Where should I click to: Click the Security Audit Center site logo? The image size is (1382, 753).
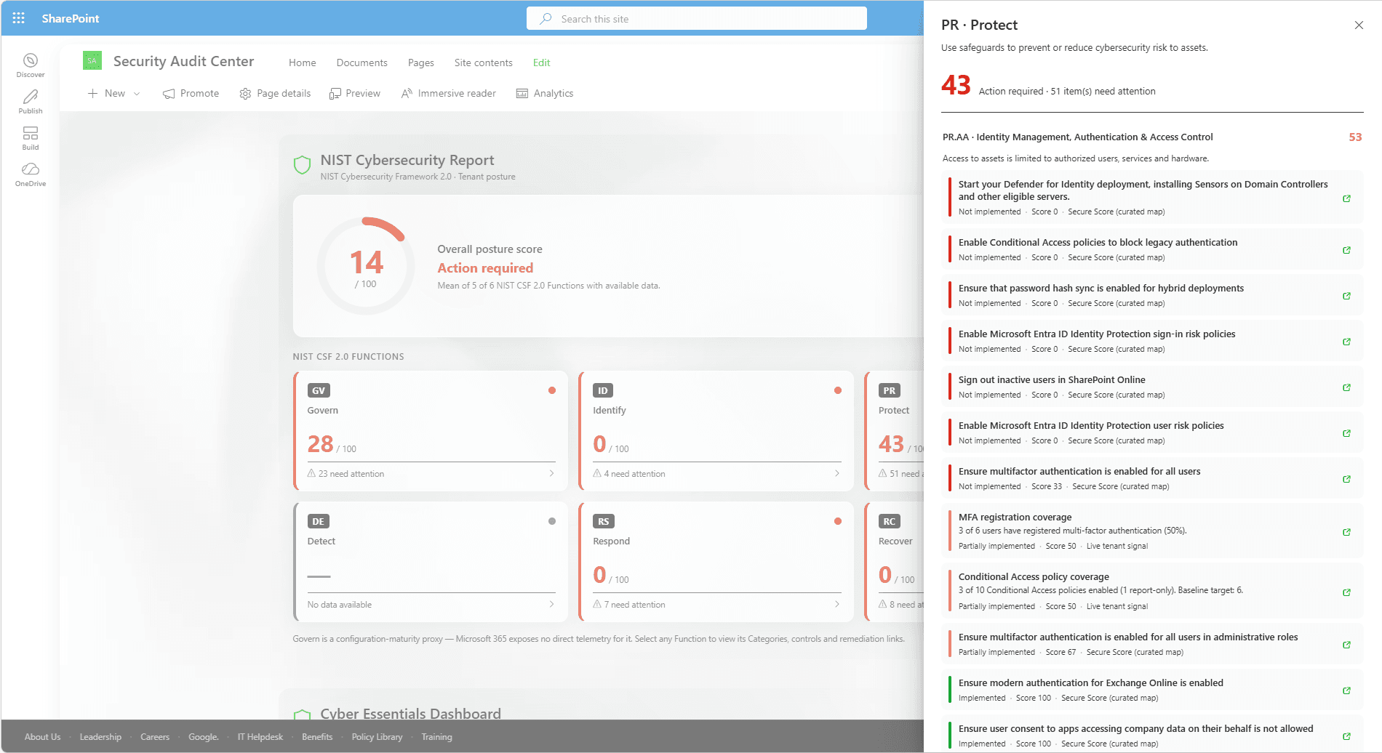click(x=92, y=61)
